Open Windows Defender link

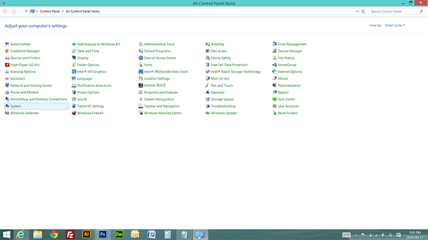(x=24, y=113)
